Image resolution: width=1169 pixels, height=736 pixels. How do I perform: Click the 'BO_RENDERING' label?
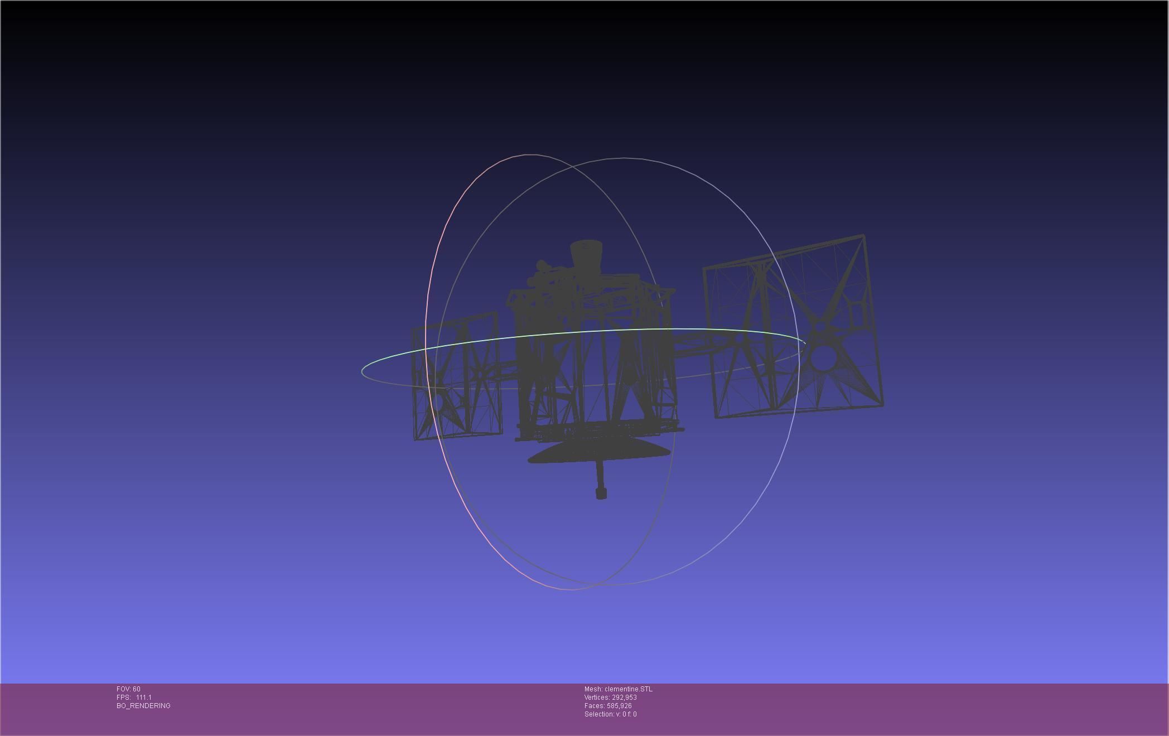[143, 706]
